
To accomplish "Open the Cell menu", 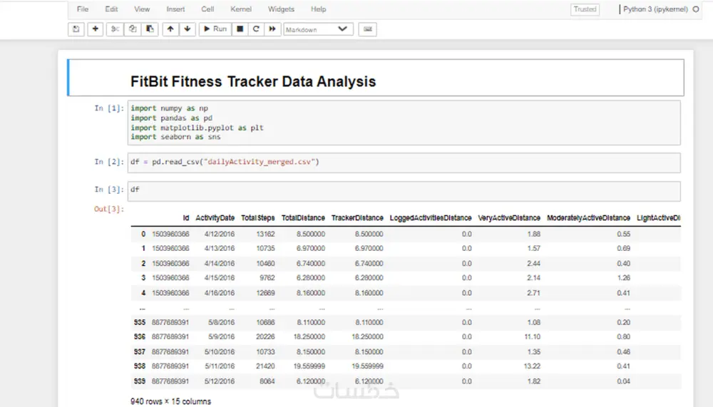I will point(207,9).
